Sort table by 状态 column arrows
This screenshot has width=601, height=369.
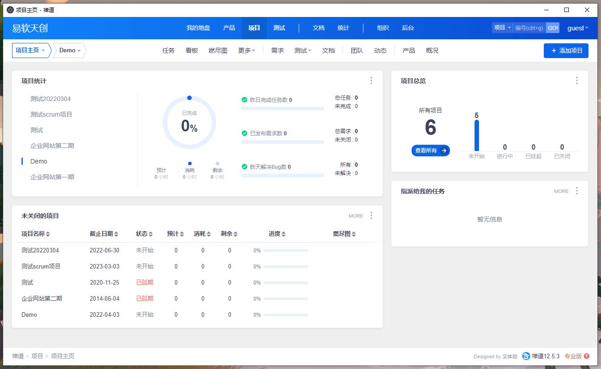coord(151,234)
